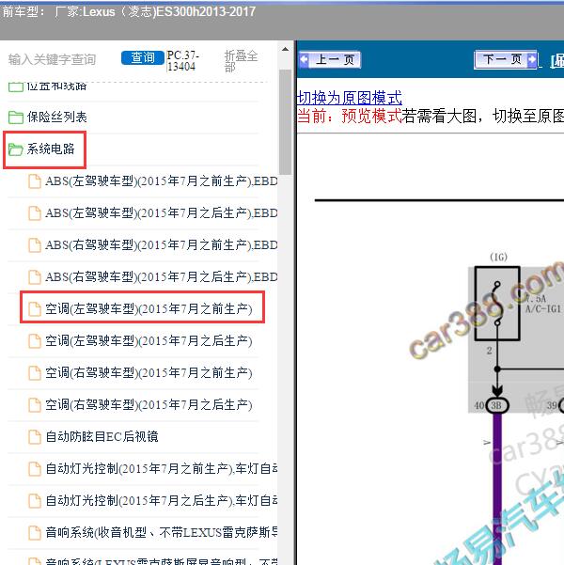
Task: Expand the 保险丝列表 folder
Action: [57, 117]
